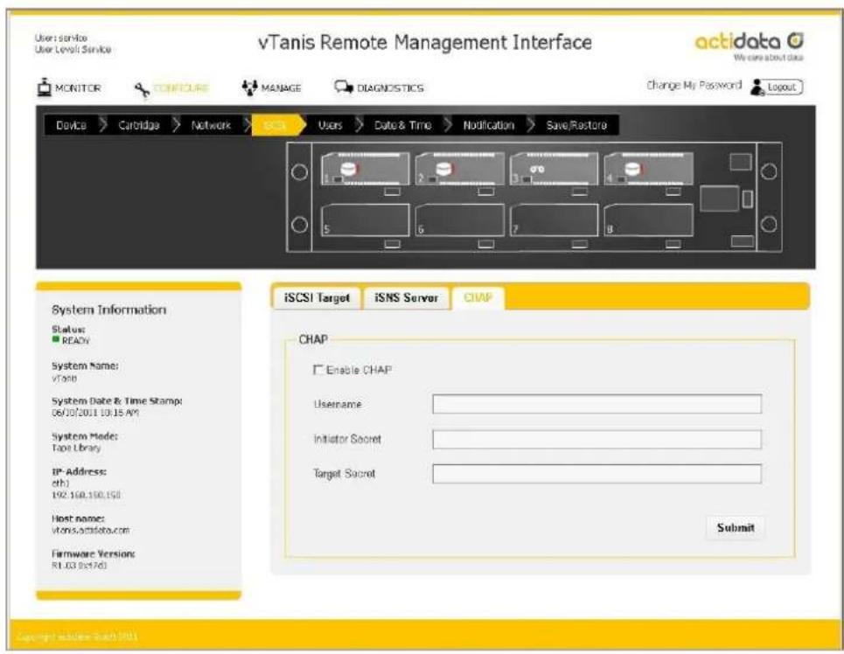Image resolution: width=844 pixels, height=654 pixels.
Task: Select empty slot 8
Action: click(x=649, y=220)
